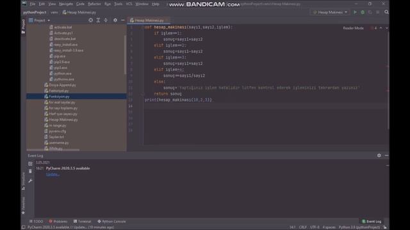The image size is (410, 230).
Task: Click Hesap Makinesi.py breadcrumb in navigation bar
Action: click(79, 12)
